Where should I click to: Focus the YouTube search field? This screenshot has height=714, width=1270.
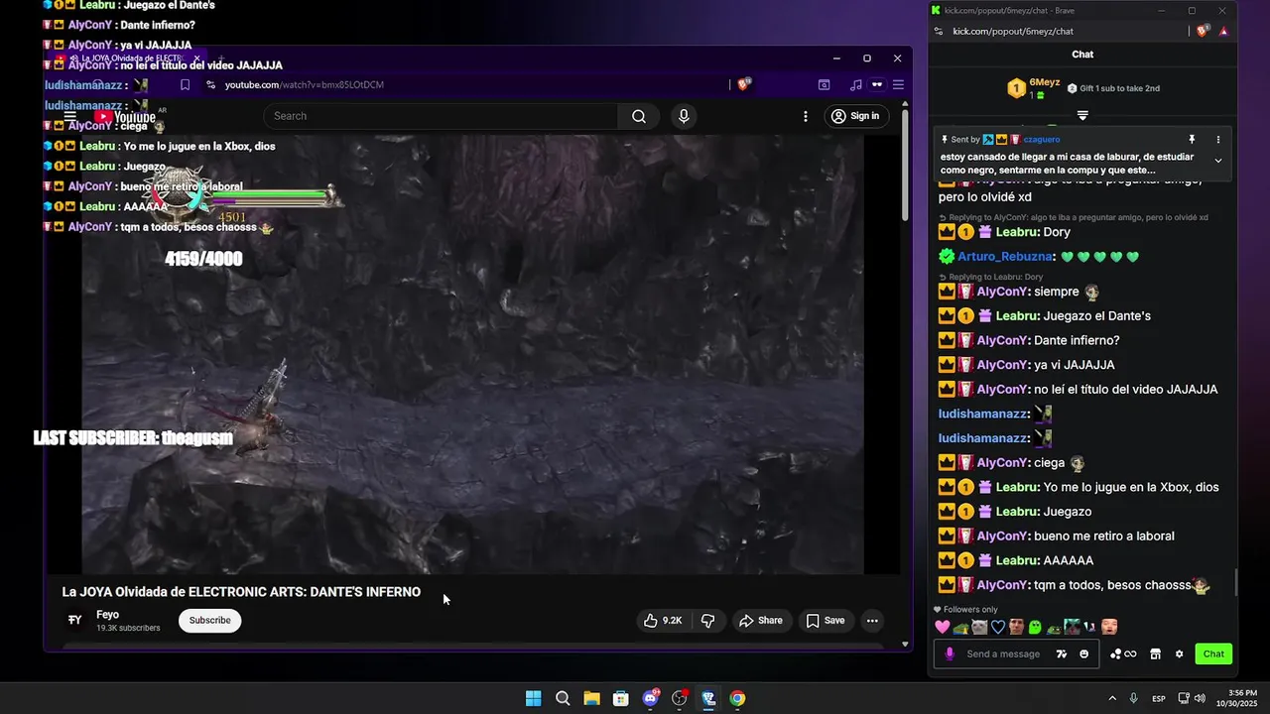442,116
